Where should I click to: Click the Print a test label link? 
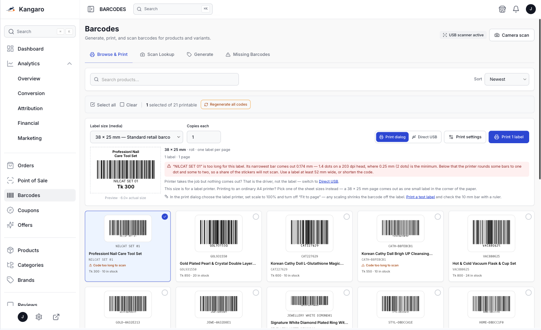(x=421, y=197)
